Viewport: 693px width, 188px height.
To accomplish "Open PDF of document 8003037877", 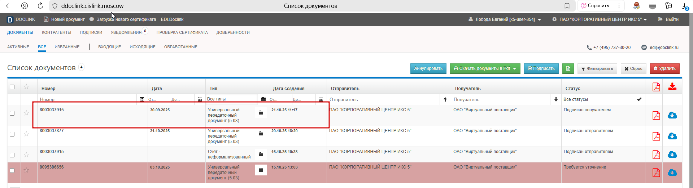I will click(x=656, y=136).
